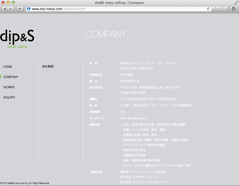Open the WORKS navigation item
Image resolution: width=239 pixels, height=186 pixels.
[x=9, y=87]
